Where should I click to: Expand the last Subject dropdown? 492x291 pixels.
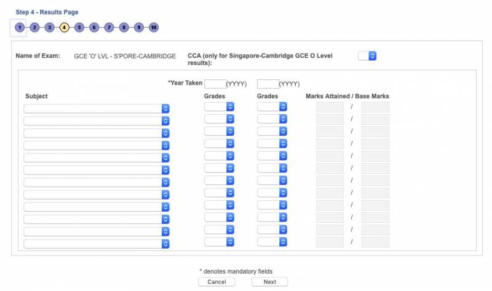pyautogui.click(x=97, y=244)
